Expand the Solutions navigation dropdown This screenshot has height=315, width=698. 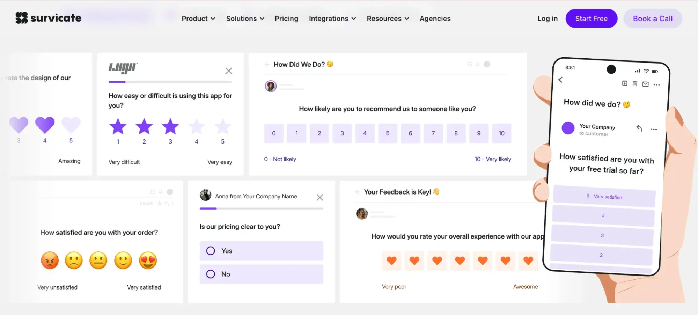[245, 18]
